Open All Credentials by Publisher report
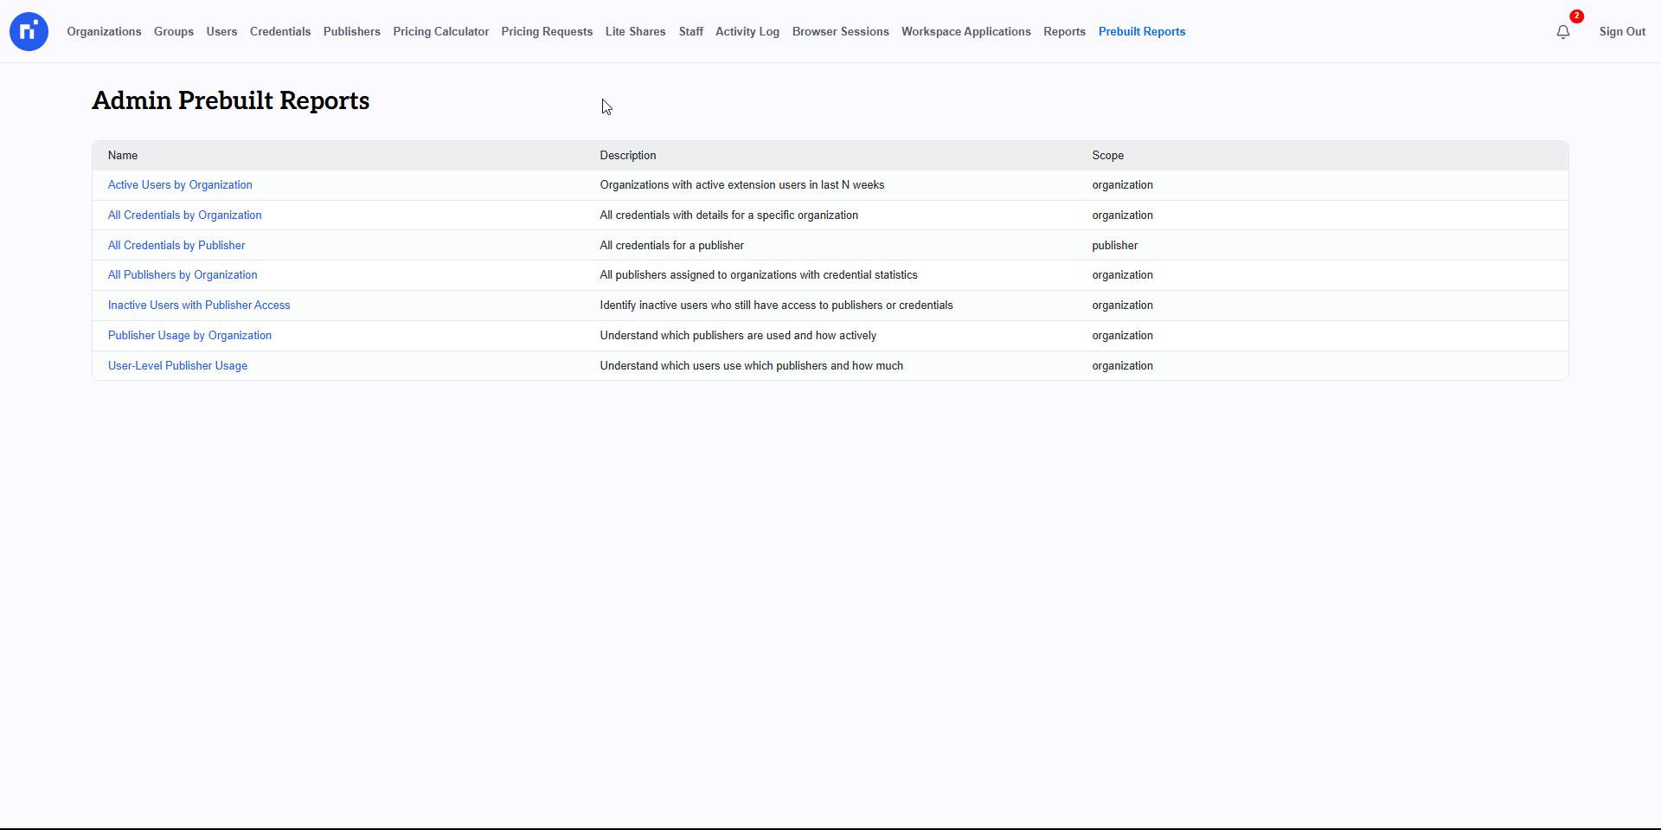The image size is (1661, 830). 176,246
